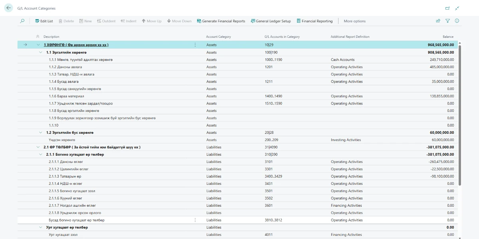Apply a filter using the filter funnel icon
This screenshot has height=239, width=479.
click(447, 21)
